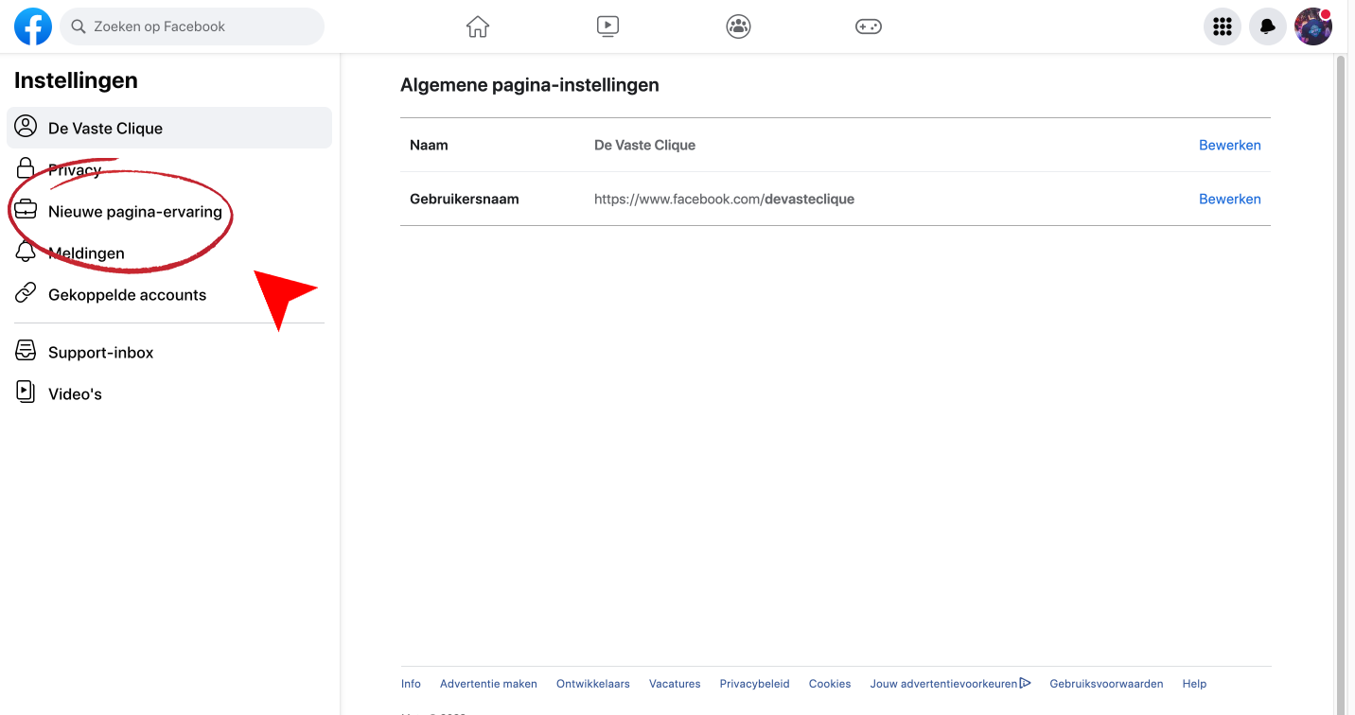This screenshot has height=715, width=1355.
Task: Click the Naam row label
Action: coord(429,145)
